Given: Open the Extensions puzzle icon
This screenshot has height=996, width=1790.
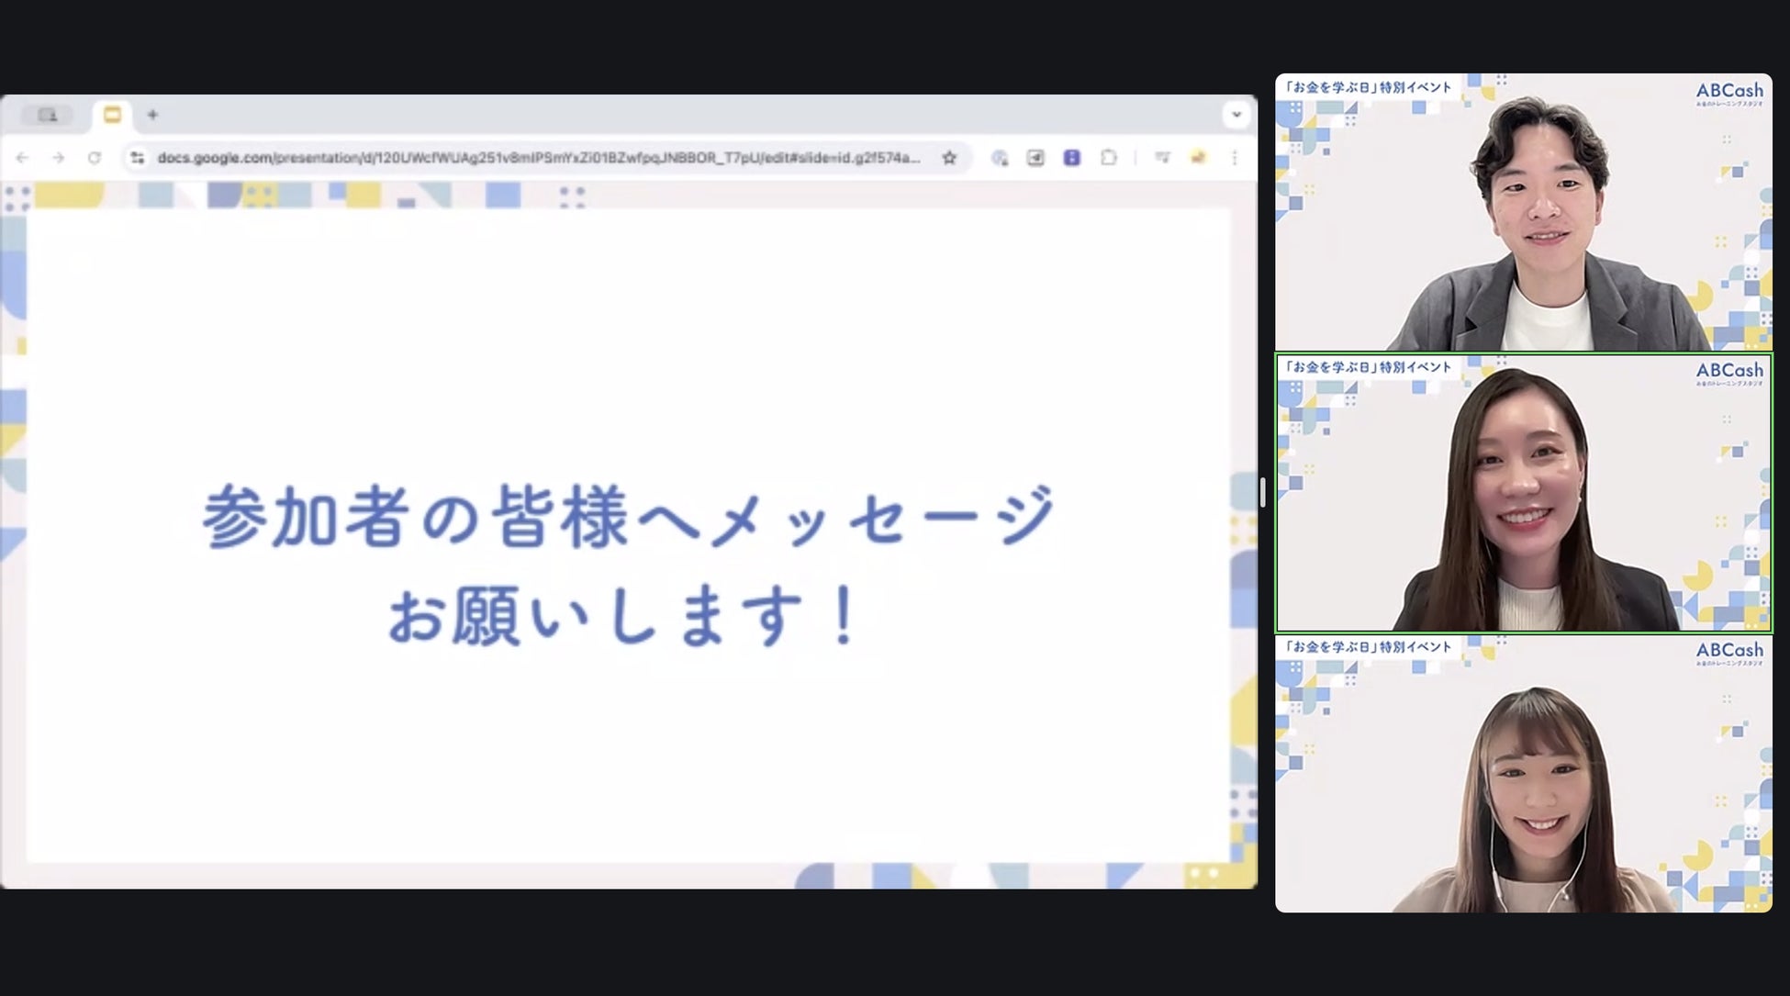Looking at the screenshot, I should [x=1108, y=158].
